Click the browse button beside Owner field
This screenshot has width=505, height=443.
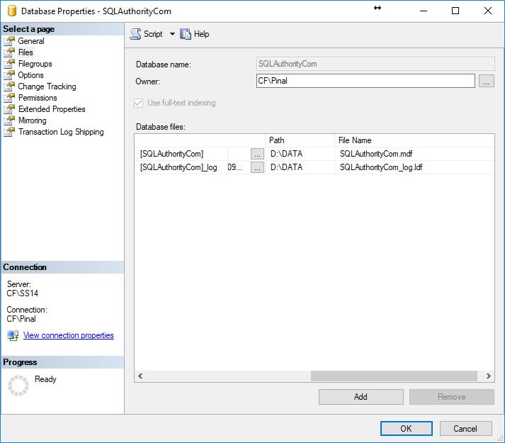tap(486, 82)
